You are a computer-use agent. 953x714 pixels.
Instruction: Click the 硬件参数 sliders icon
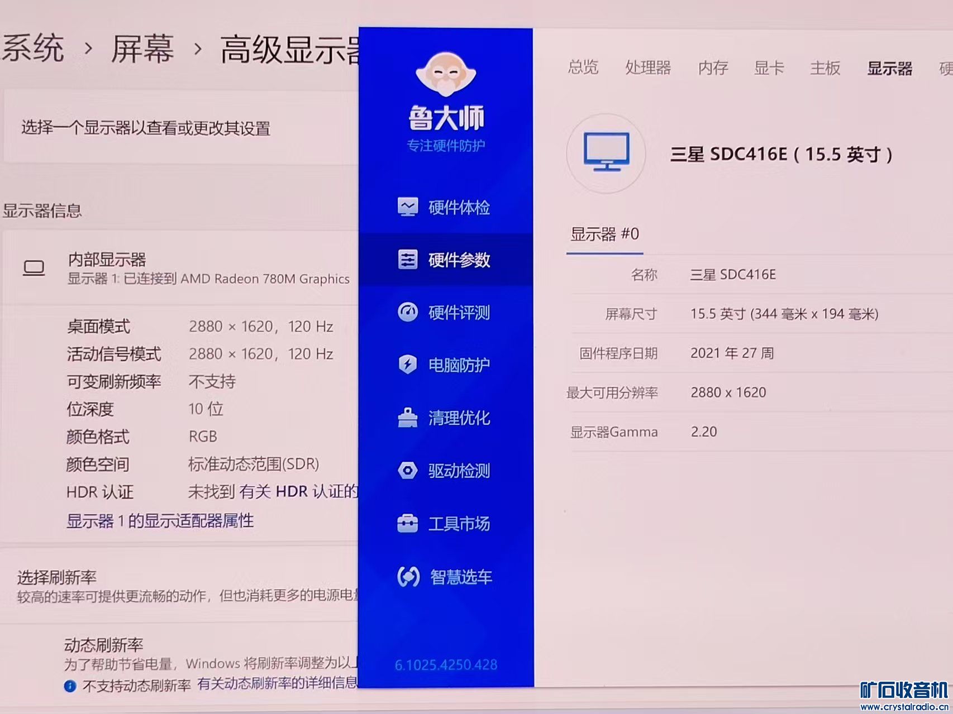(x=408, y=260)
